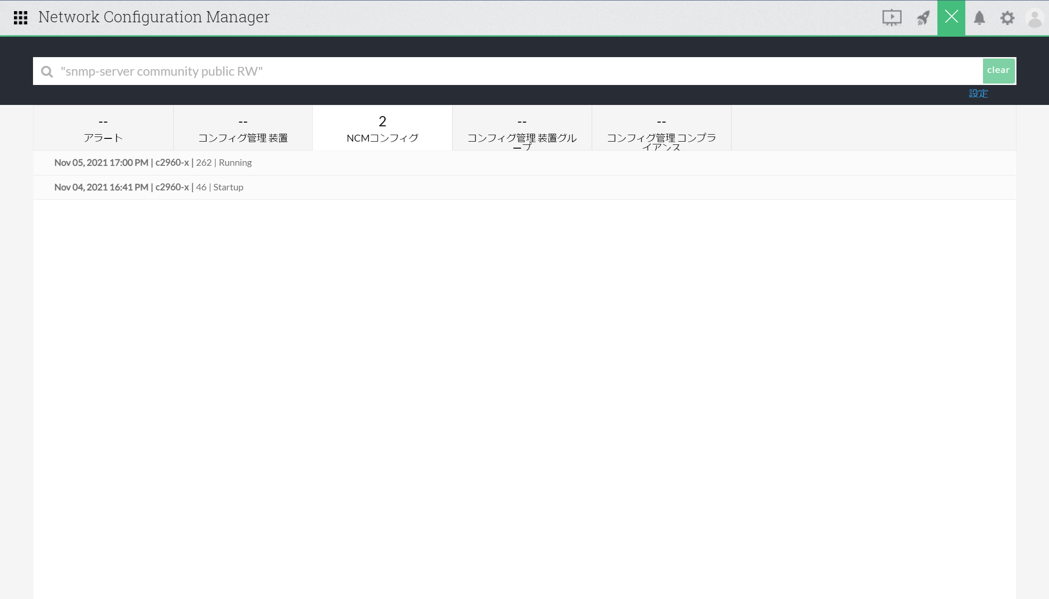Close search with the green X icon
Screen dimensions: 1049x599
click(951, 17)
